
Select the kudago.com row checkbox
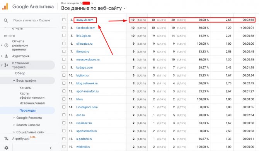coord(64,67)
